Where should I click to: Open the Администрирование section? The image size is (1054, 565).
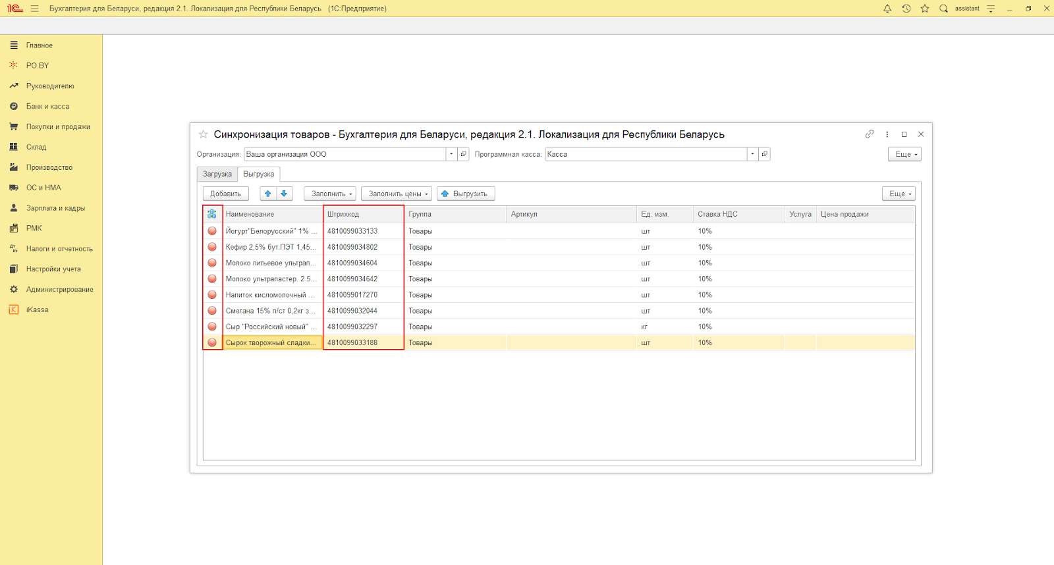pyautogui.click(x=59, y=290)
